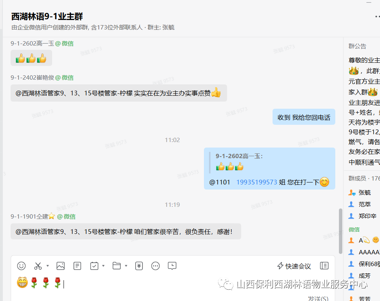The width and height of the screenshot is (380, 301).
Task: Toggle the sidebar layout icon beside 快速会议
Action: point(324,266)
